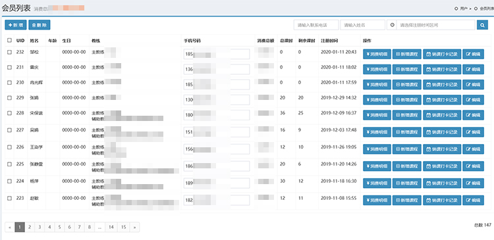Check the box for UID 230 row
This screenshot has width=494, height=240.
click(x=9, y=82)
